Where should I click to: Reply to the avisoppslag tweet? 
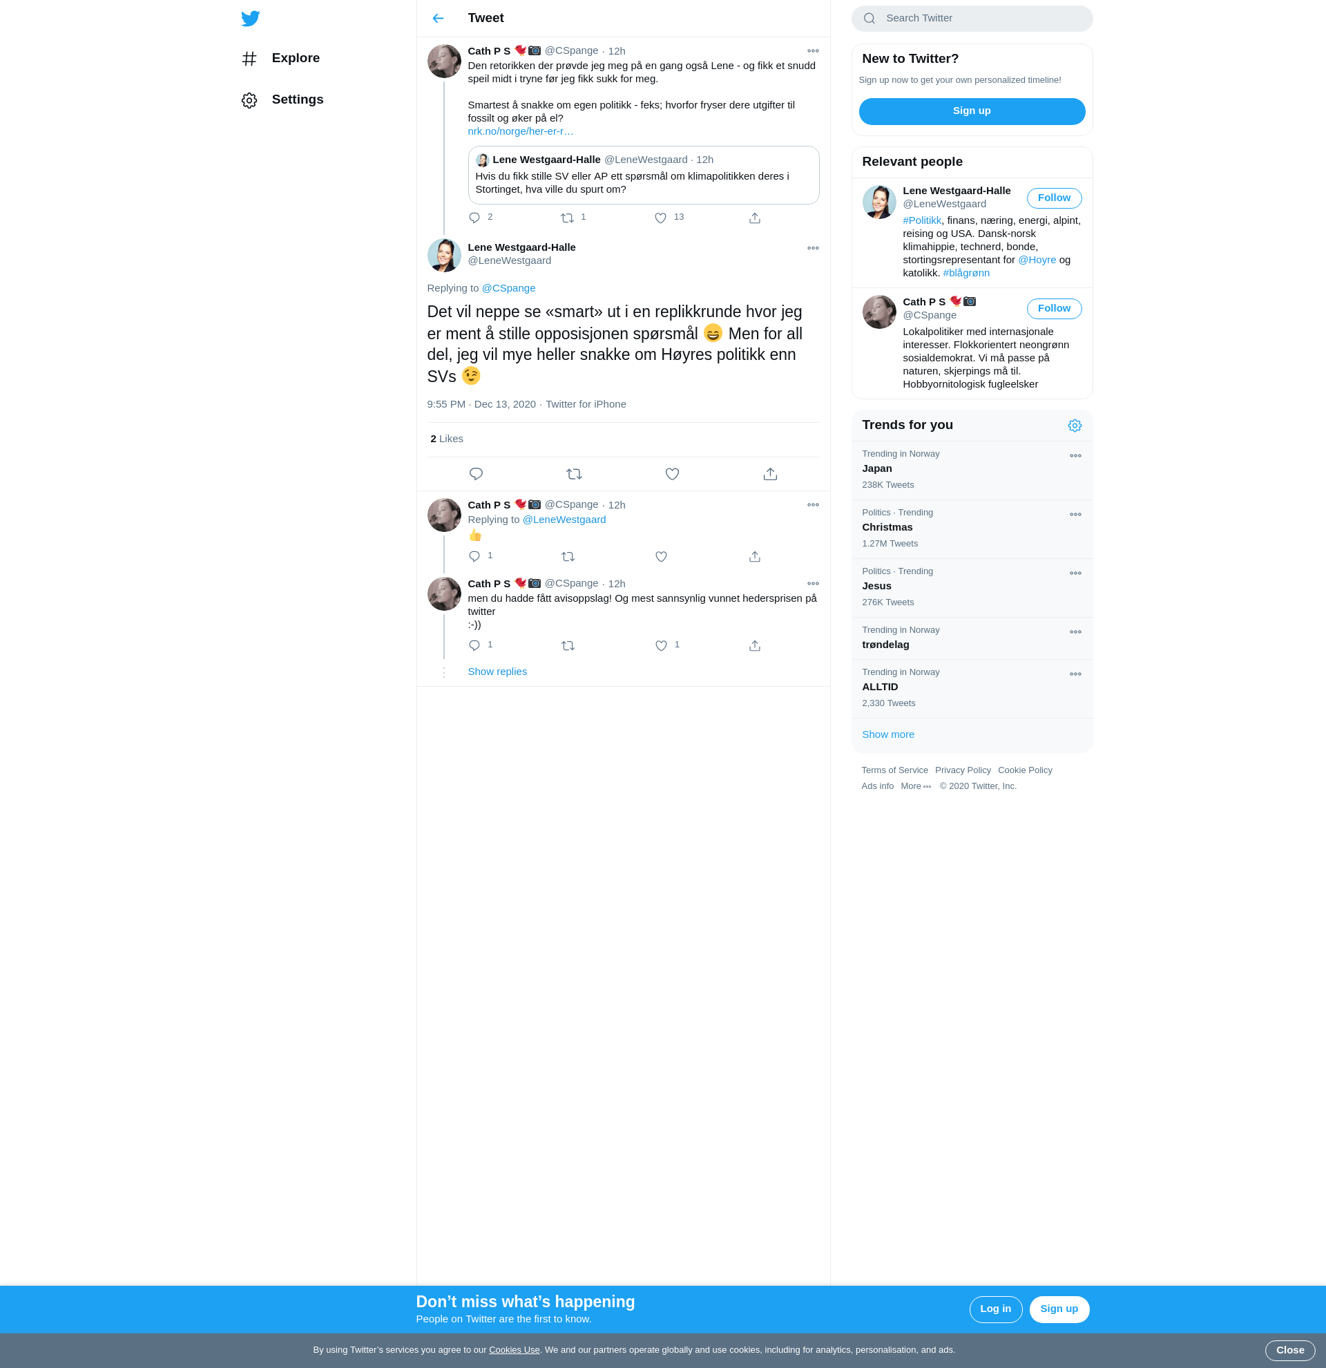click(474, 645)
